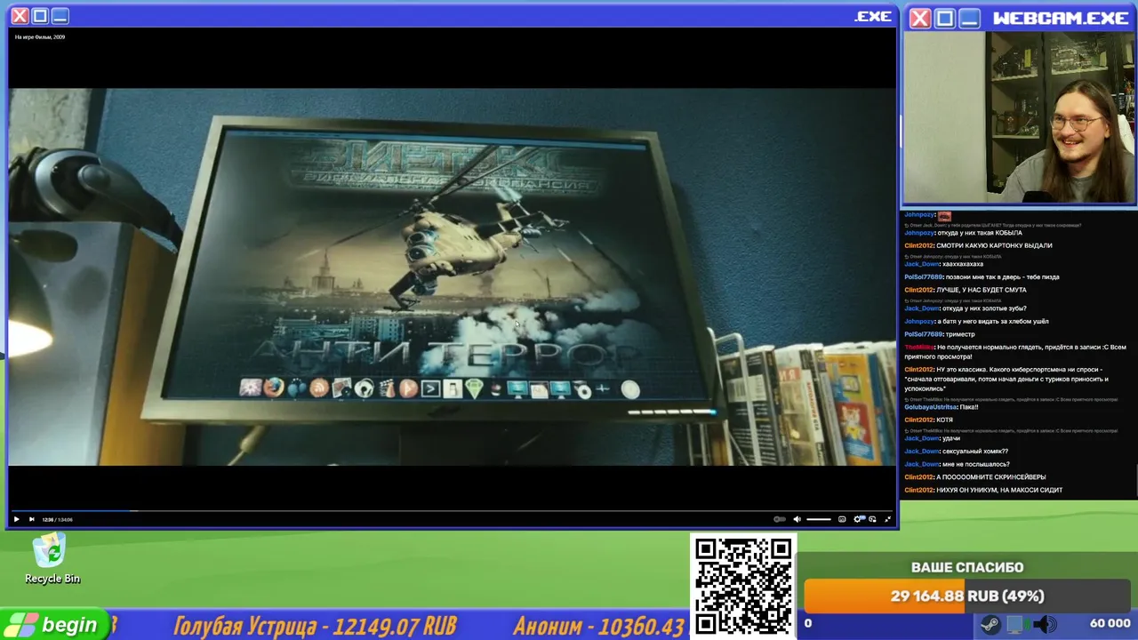Click chat message 'удачи'
The image size is (1138, 640).
(x=952, y=438)
